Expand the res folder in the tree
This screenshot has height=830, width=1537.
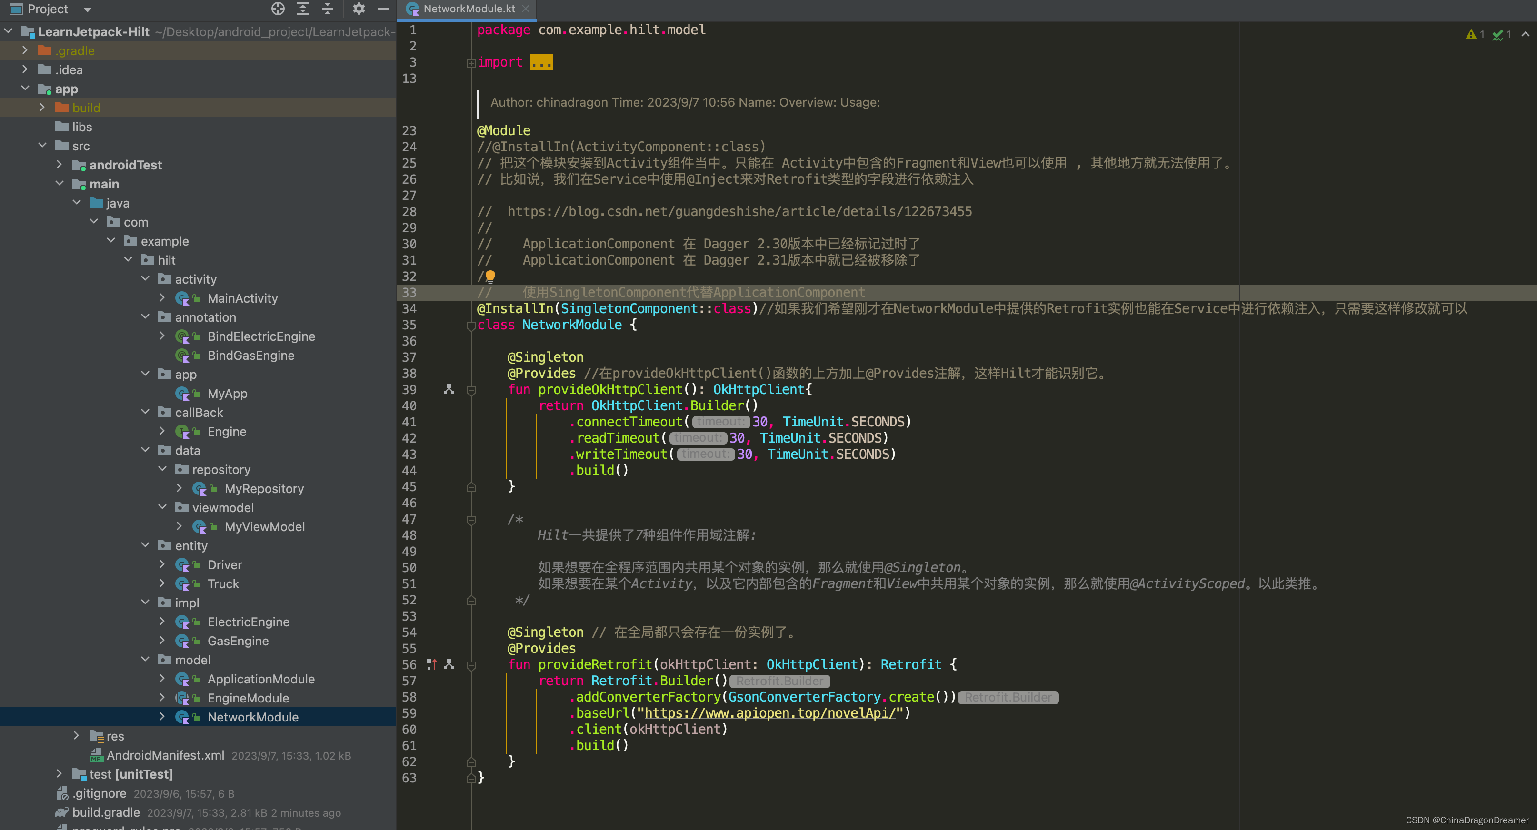coord(76,736)
